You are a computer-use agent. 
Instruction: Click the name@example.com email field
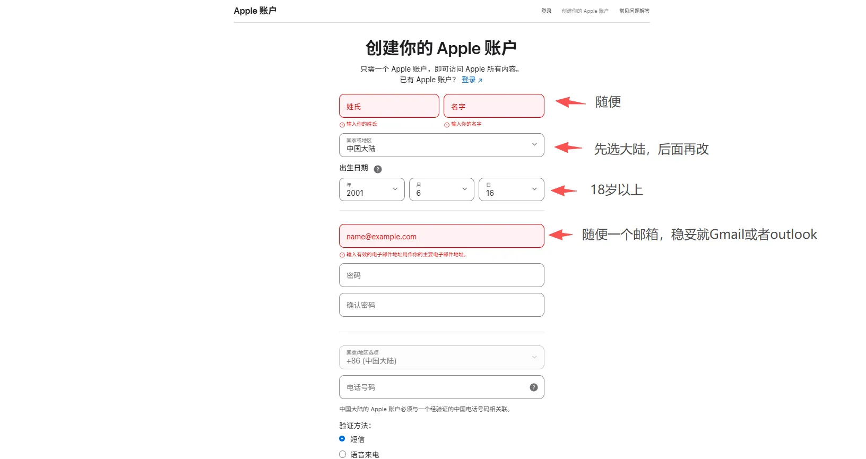[441, 236]
